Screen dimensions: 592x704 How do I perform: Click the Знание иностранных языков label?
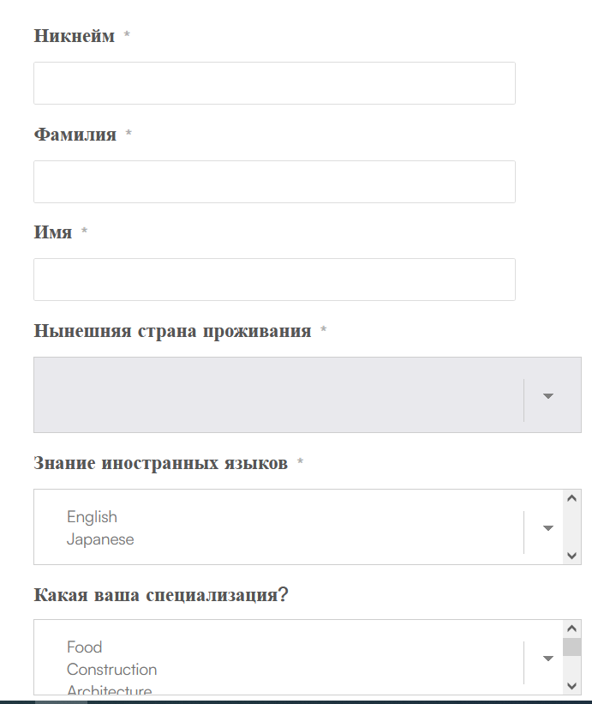pyautogui.click(x=160, y=463)
